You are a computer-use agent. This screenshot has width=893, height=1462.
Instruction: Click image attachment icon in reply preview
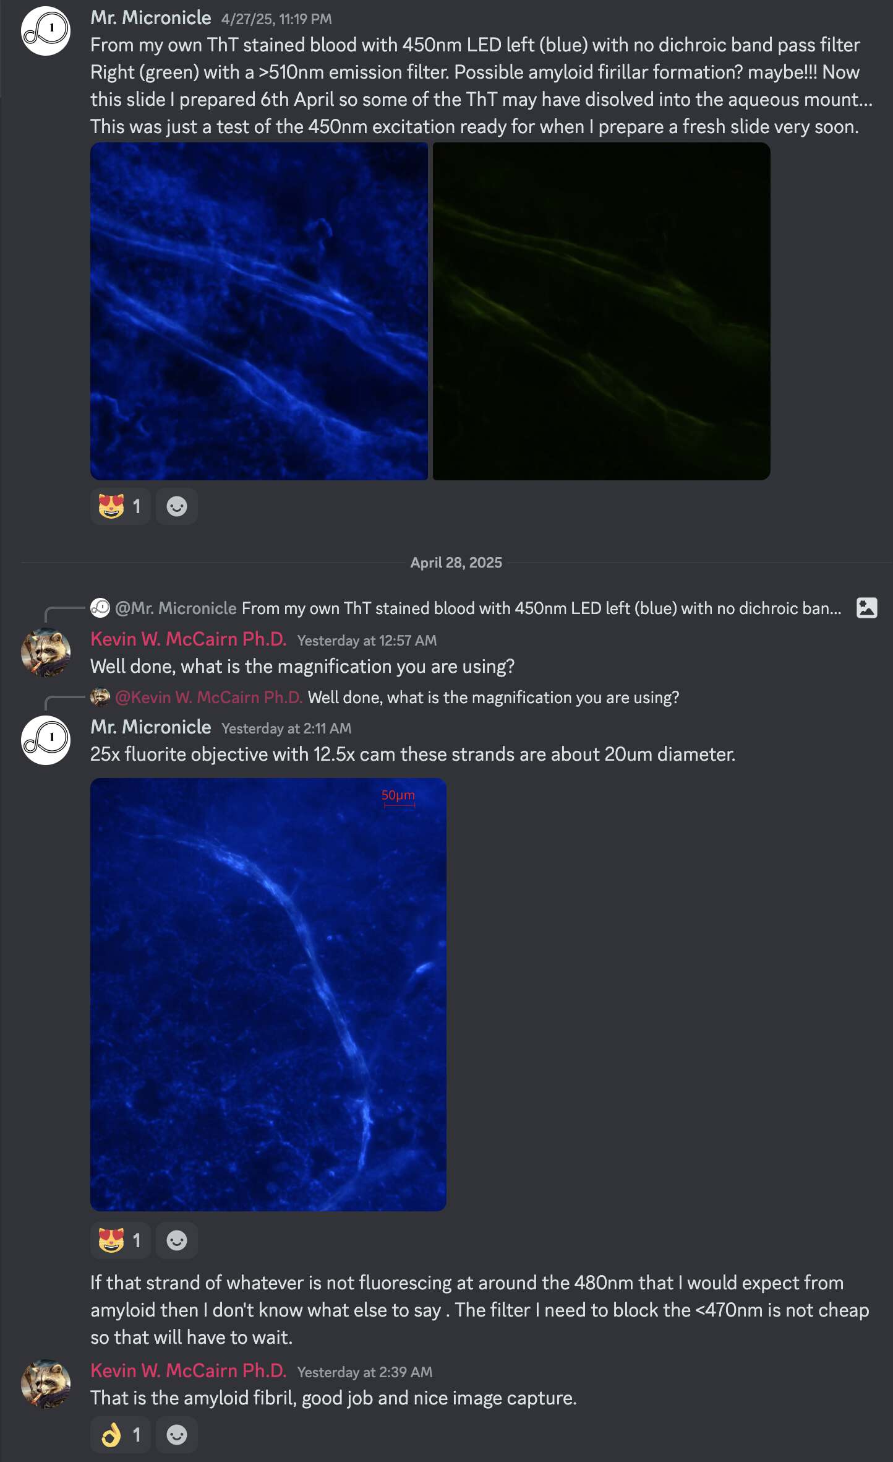(866, 608)
